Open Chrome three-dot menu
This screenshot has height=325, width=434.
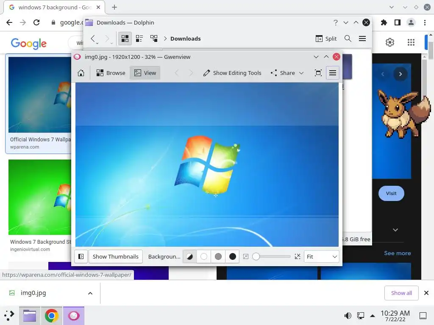pos(425,22)
